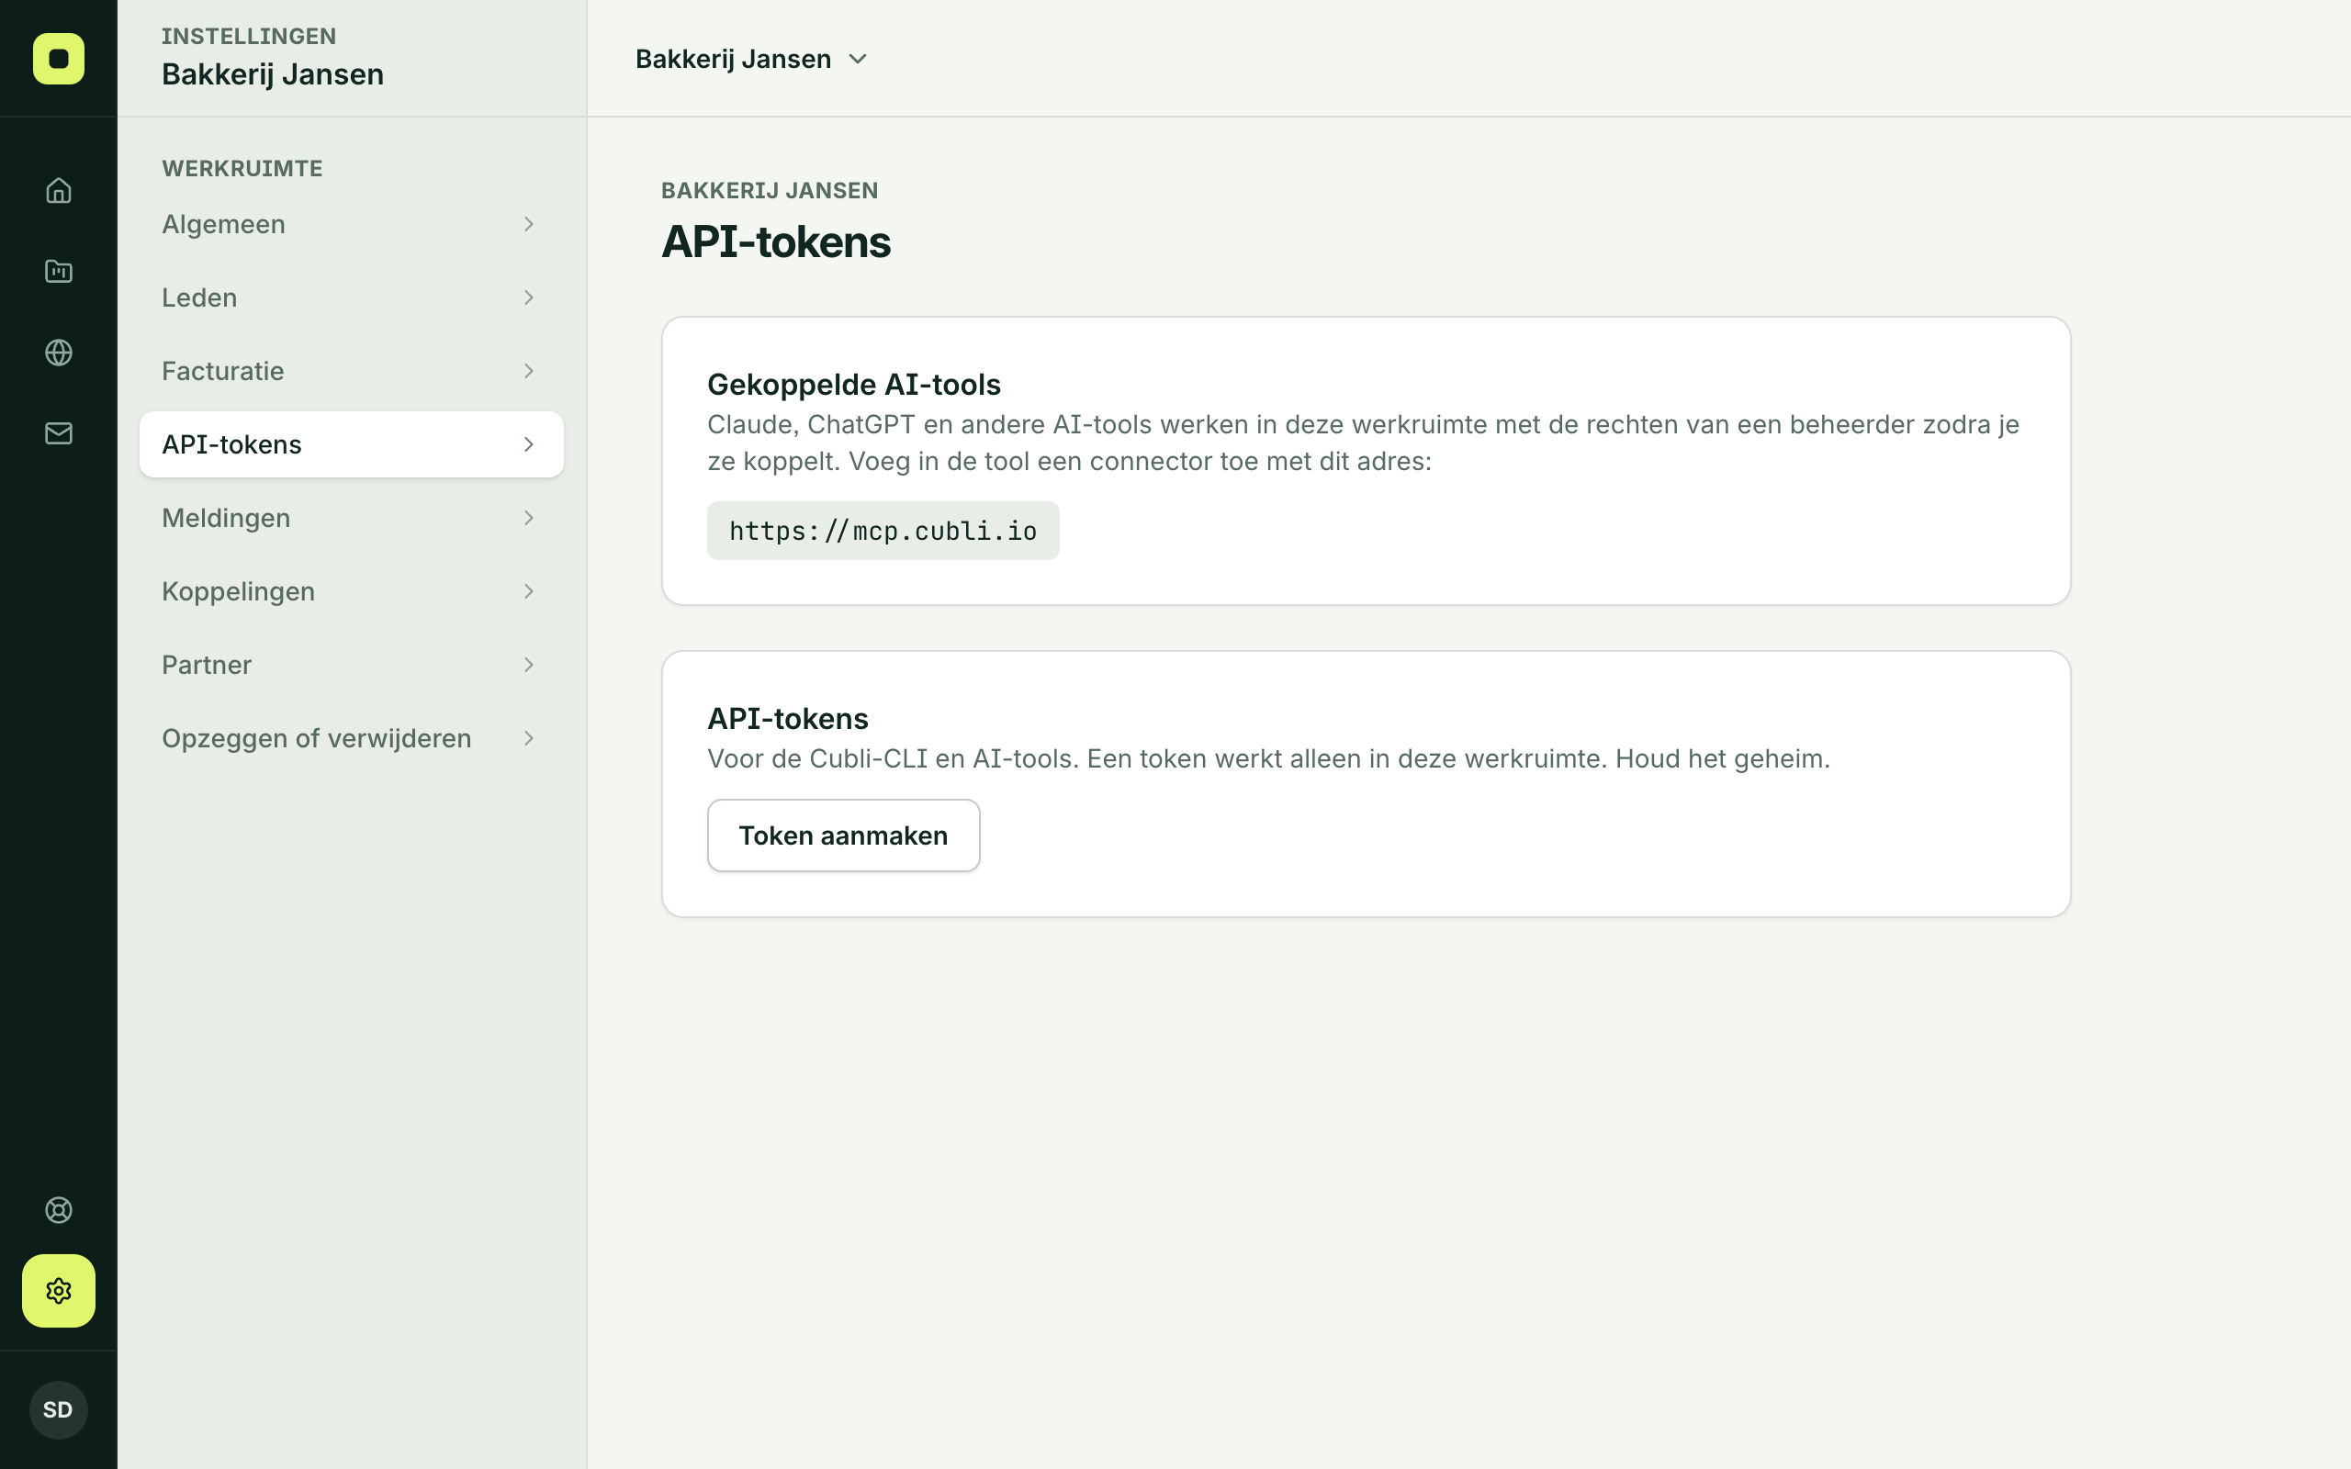The height and width of the screenshot is (1469, 2351).
Task: Select Facturatie in settings menu
Action: pos(351,371)
